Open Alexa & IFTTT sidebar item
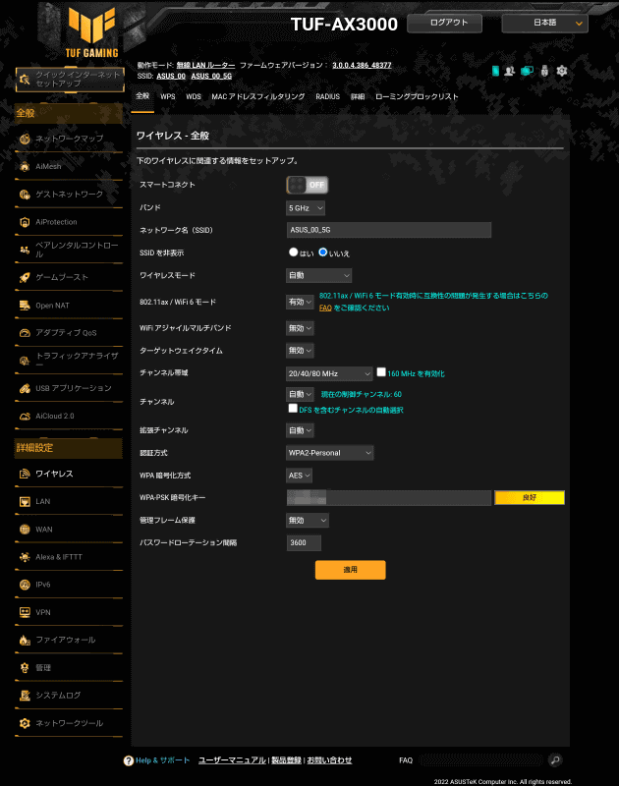This screenshot has width=619, height=786. coord(69,557)
